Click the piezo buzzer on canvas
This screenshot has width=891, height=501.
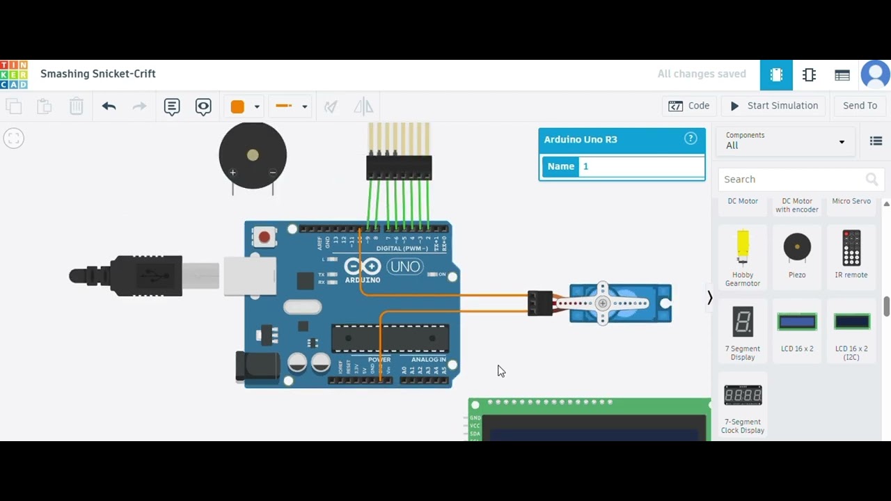click(253, 156)
